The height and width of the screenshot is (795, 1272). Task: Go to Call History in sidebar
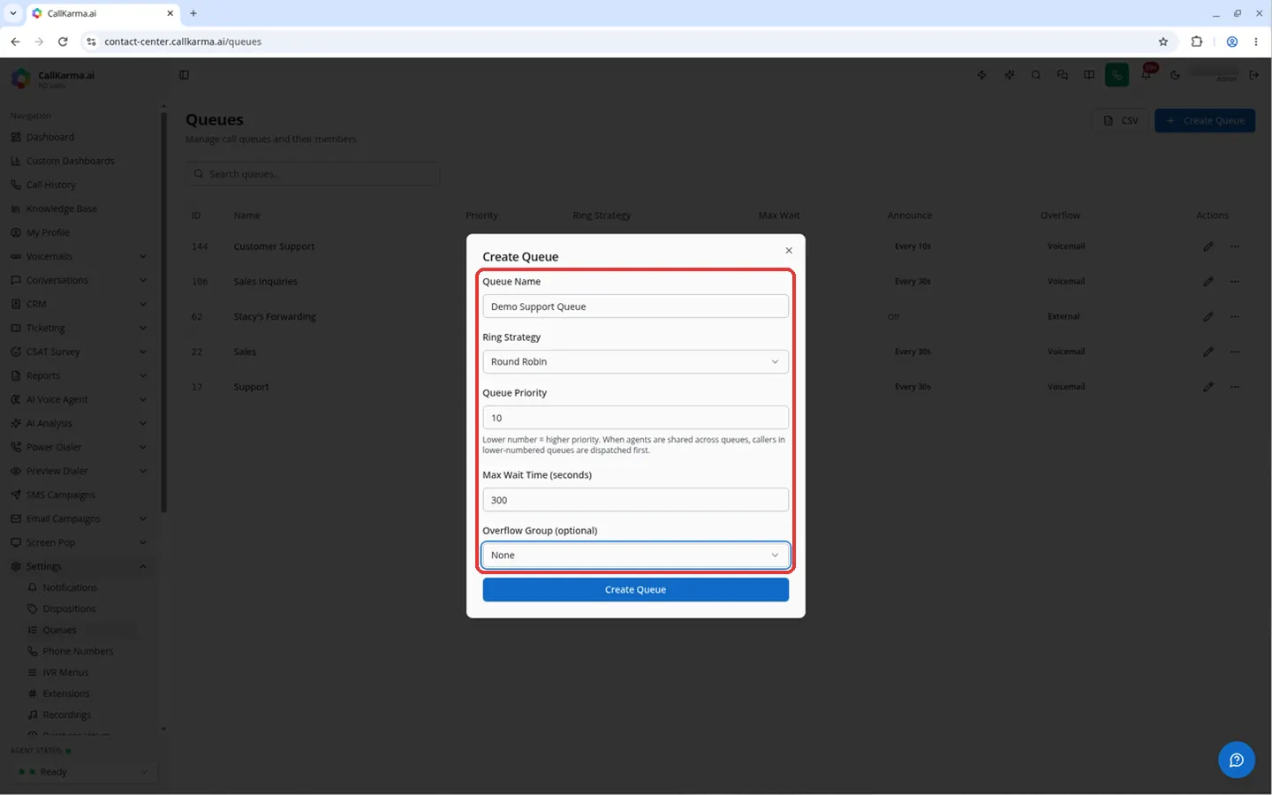coord(79,185)
